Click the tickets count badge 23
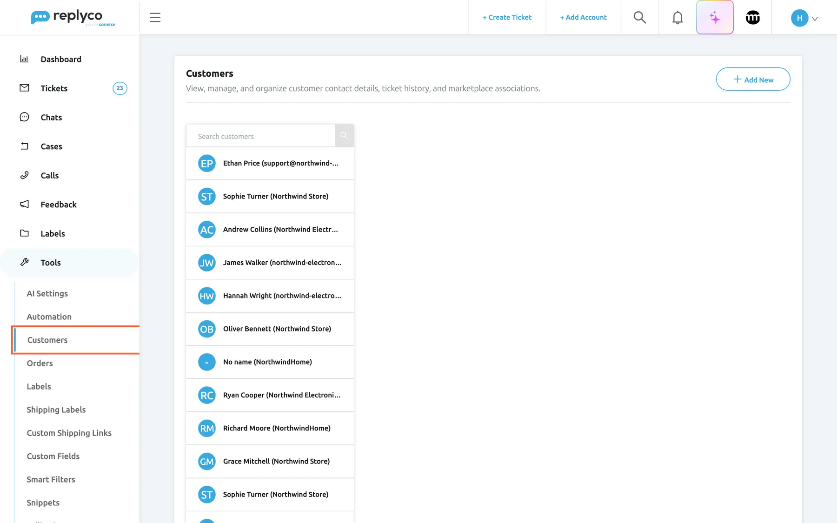Image resolution: width=837 pixels, height=523 pixels. 120,88
